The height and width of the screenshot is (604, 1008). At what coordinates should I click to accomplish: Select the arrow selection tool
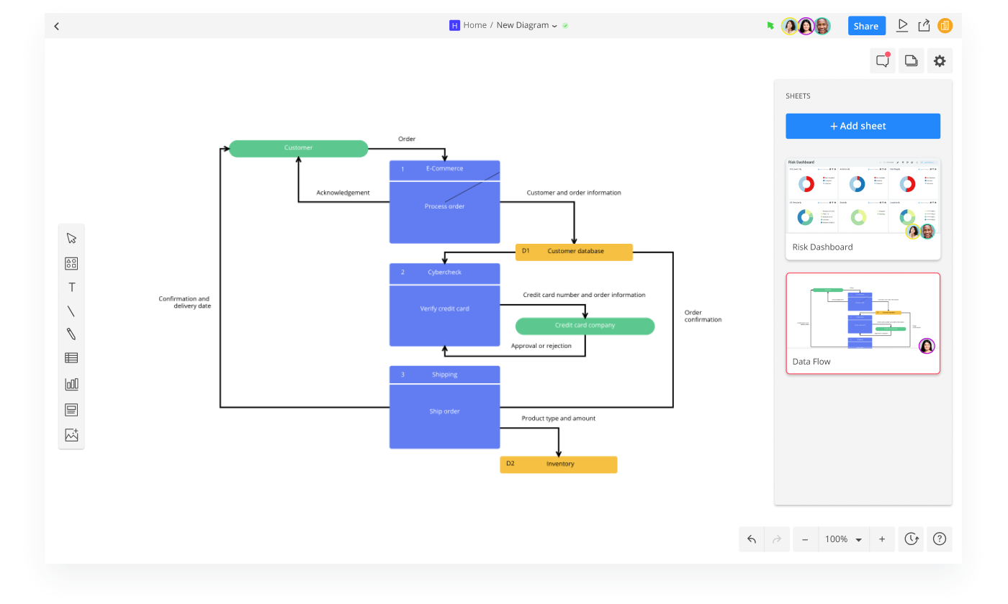pyautogui.click(x=71, y=237)
